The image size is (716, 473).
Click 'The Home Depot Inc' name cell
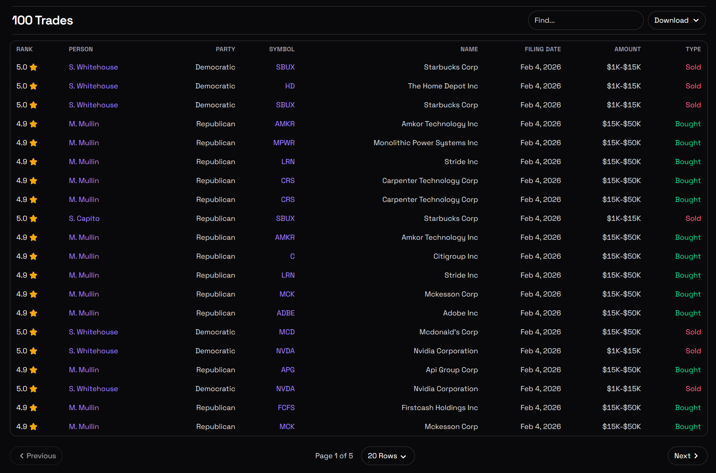tap(443, 86)
